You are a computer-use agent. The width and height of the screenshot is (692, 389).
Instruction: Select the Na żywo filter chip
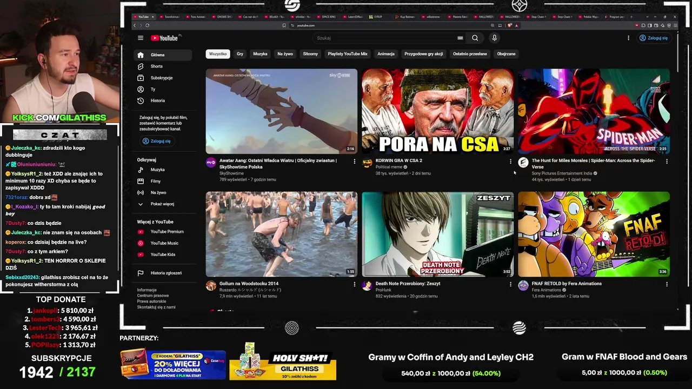pos(285,54)
